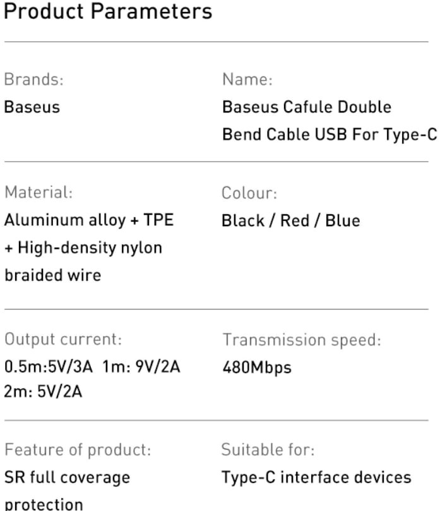Screen dimensions: 445x511
Task: Click the Baseus Cafule Double text line
Action: click(307, 107)
